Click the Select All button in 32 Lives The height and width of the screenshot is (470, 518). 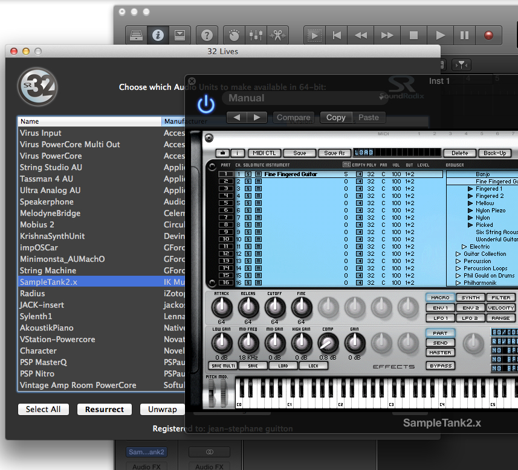(x=43, y=409)
